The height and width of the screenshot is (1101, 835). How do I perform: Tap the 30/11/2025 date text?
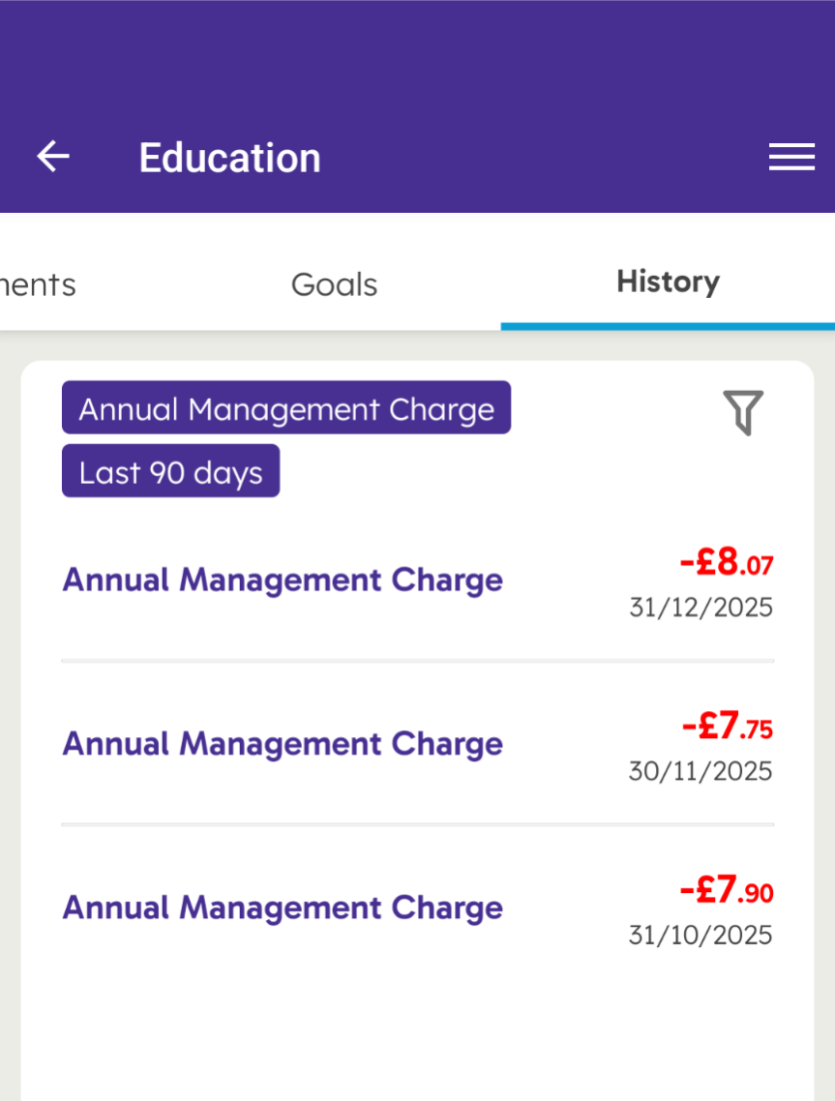click(x=701, y=771)
